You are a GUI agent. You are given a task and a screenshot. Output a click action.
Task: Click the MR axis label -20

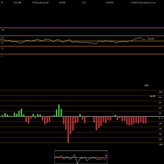point(160,124)
